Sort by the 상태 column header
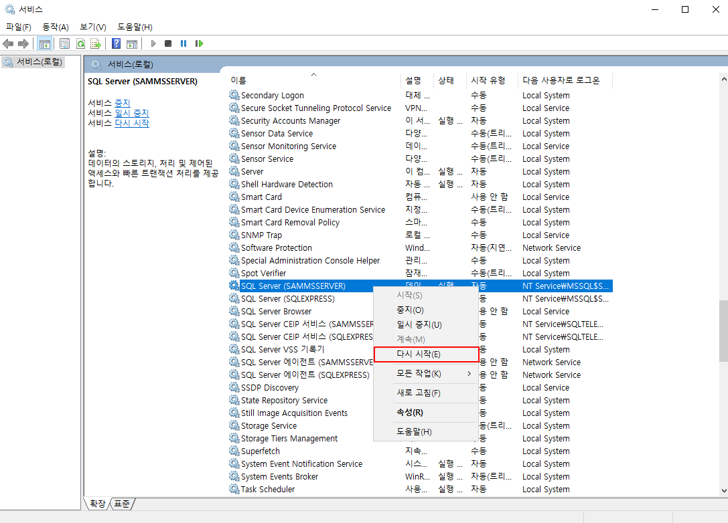 click(x=450, y=80)
